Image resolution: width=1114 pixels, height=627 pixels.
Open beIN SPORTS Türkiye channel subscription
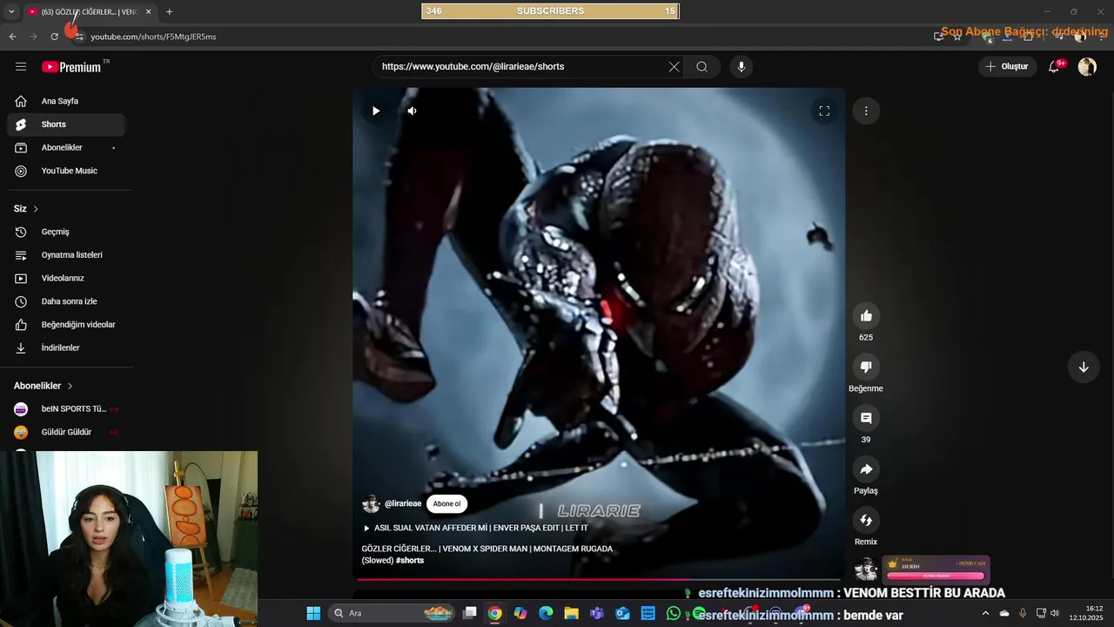[x=66, y=409]
